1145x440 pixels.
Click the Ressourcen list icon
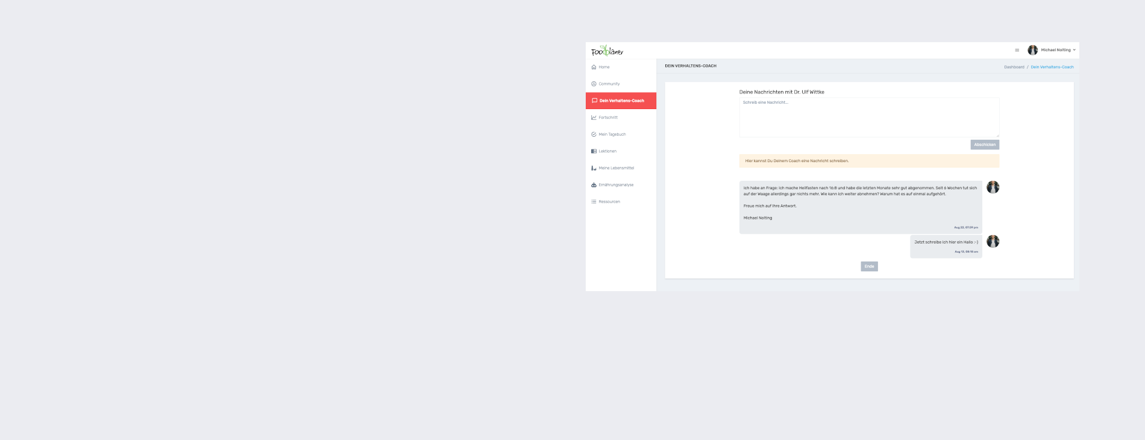pos(594,202)
